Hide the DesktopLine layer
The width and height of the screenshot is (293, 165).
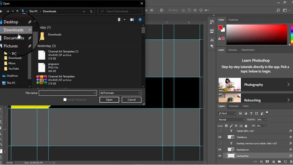pos(220,149)
